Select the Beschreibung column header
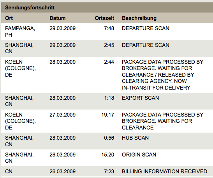The width and height of the screenshot is (213, 178). pos(139,18)
